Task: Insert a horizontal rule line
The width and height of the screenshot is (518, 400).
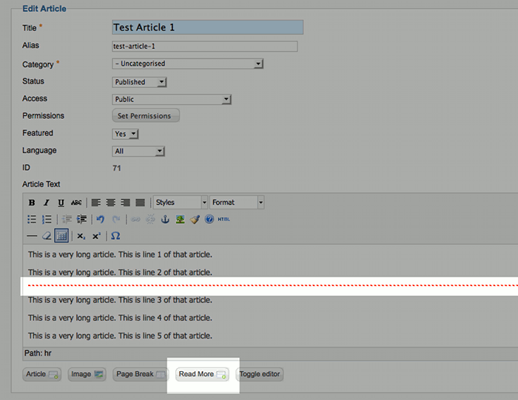Action: [x=32, y=236]
